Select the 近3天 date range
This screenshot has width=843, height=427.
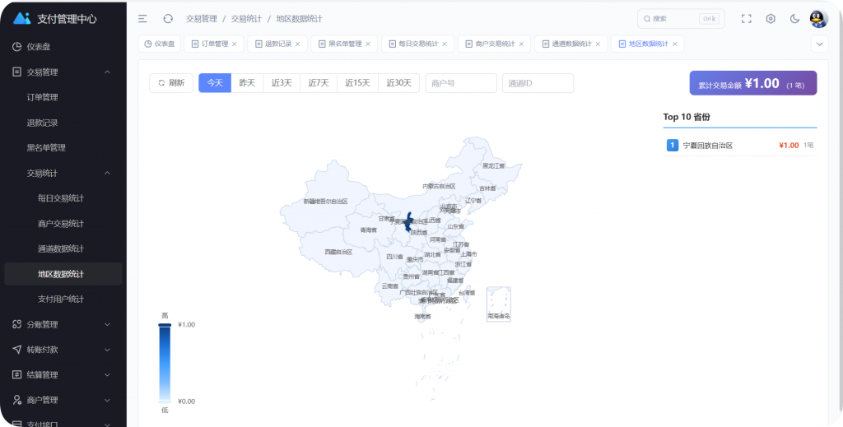click(282, 83)
